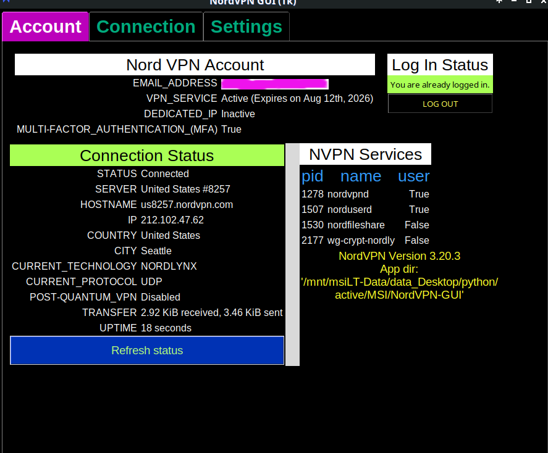Click the 'NordVPN Version 3.20.3' text
Viewport: 548px width, 453px height.
coord(400,256)
